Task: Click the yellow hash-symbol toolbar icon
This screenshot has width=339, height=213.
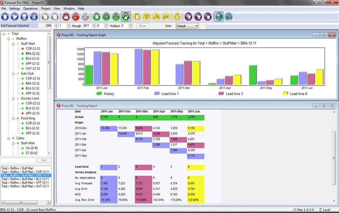Action: (x=177, y=16)
